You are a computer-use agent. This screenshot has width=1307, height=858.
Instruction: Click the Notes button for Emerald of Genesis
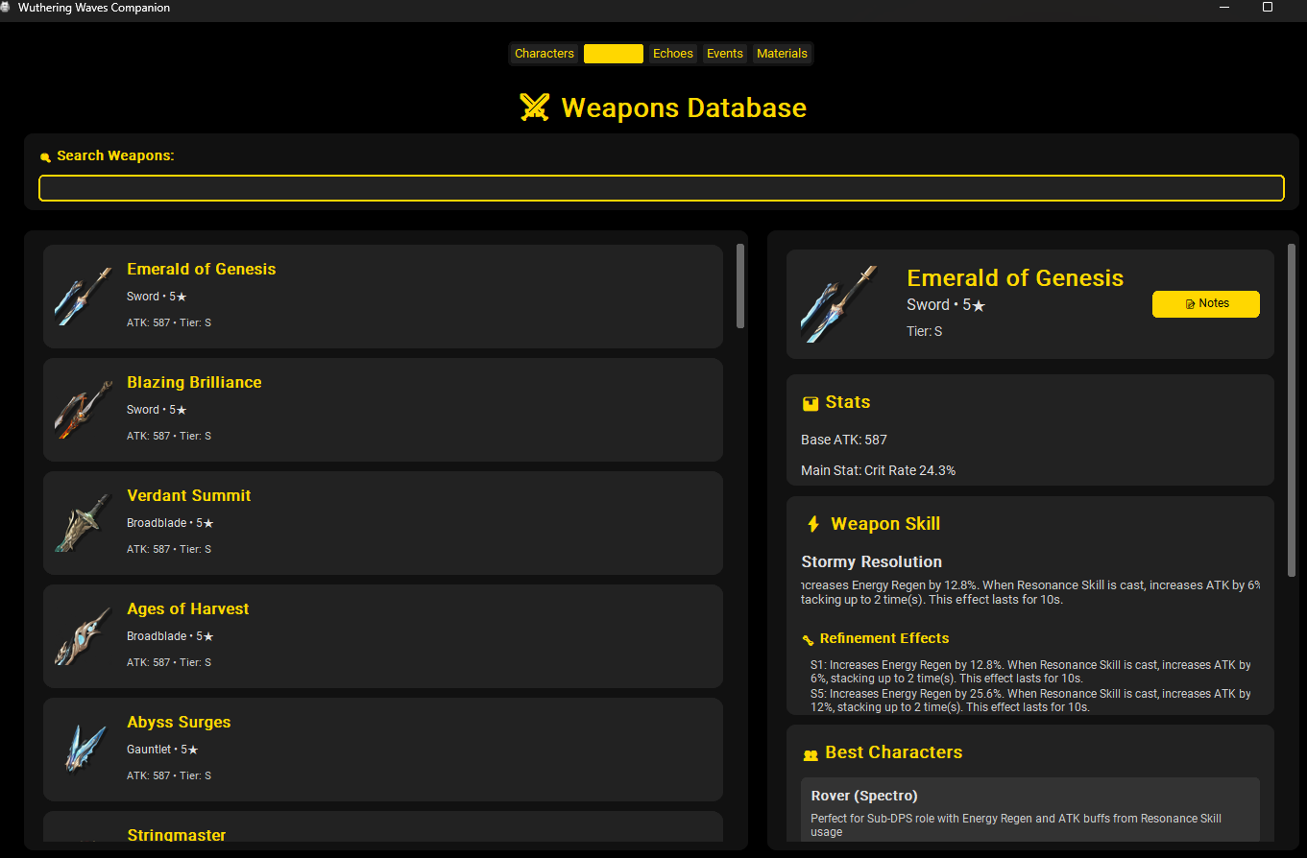[1205, 303]
